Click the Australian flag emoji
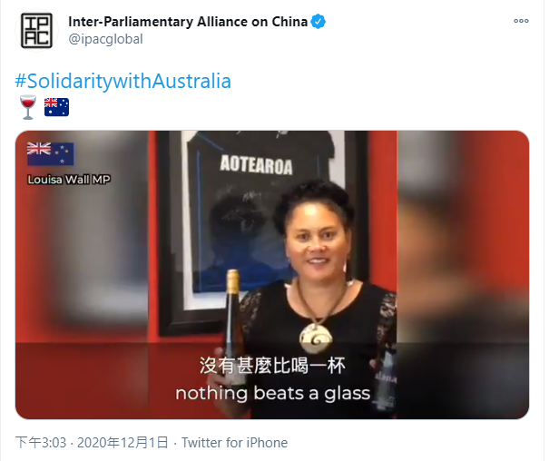The width and height of the screenshot is (549, 461). (x=56, y=107)
